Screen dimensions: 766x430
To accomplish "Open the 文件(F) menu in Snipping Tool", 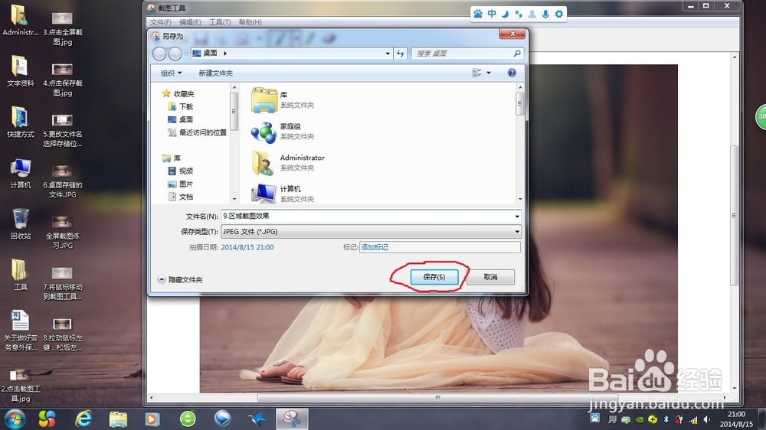I will (161, 22).
